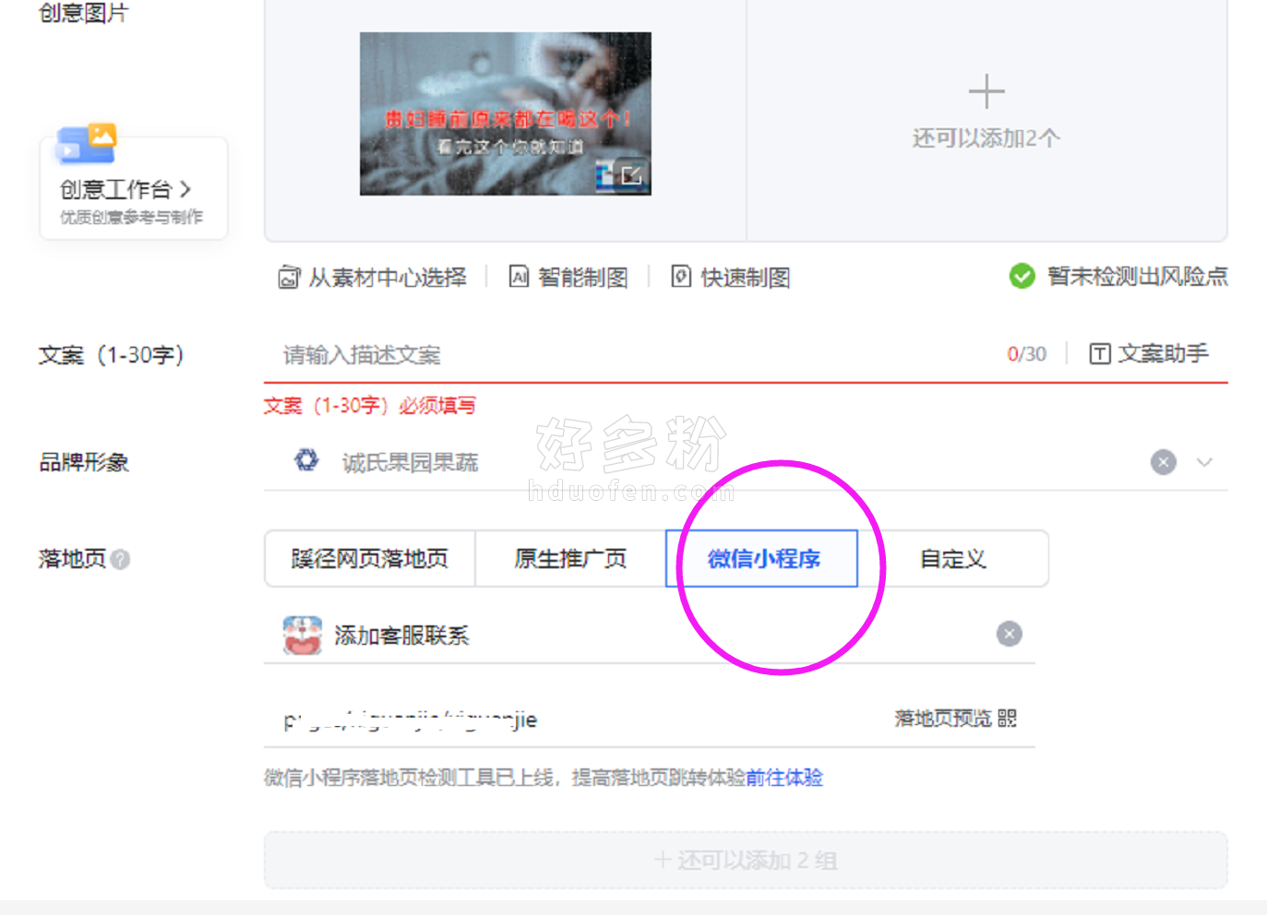Viewport: 1267px width, 915px height.
Task: Click 创意图片 label
Action: tap(83, 13)
